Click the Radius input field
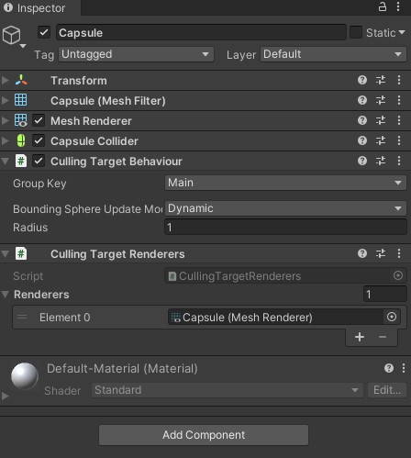Screen dimensions: 411x458 (285, 228)
